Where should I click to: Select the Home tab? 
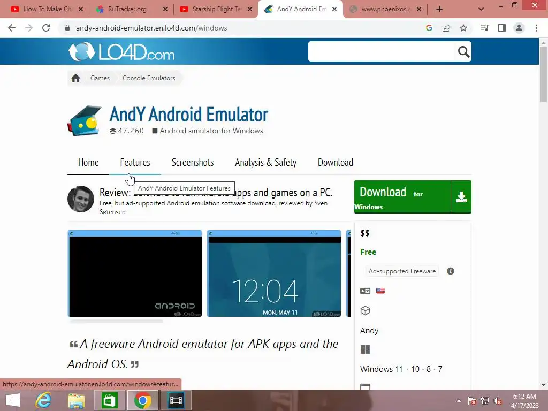tap(88, 163)
